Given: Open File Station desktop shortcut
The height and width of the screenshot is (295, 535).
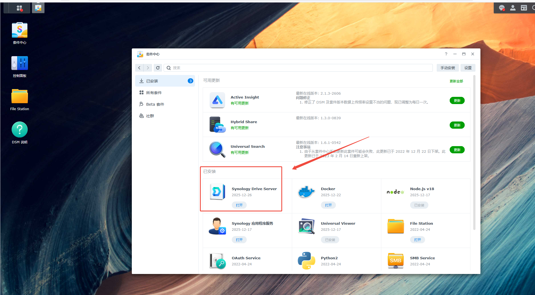Looking at the screenshot, I should (x=19, y=97).
